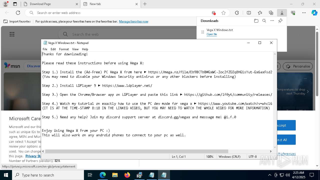Open downloads folder icon in Downloads panel
Viewport: 320px width, 180px height.
[256, 21]
